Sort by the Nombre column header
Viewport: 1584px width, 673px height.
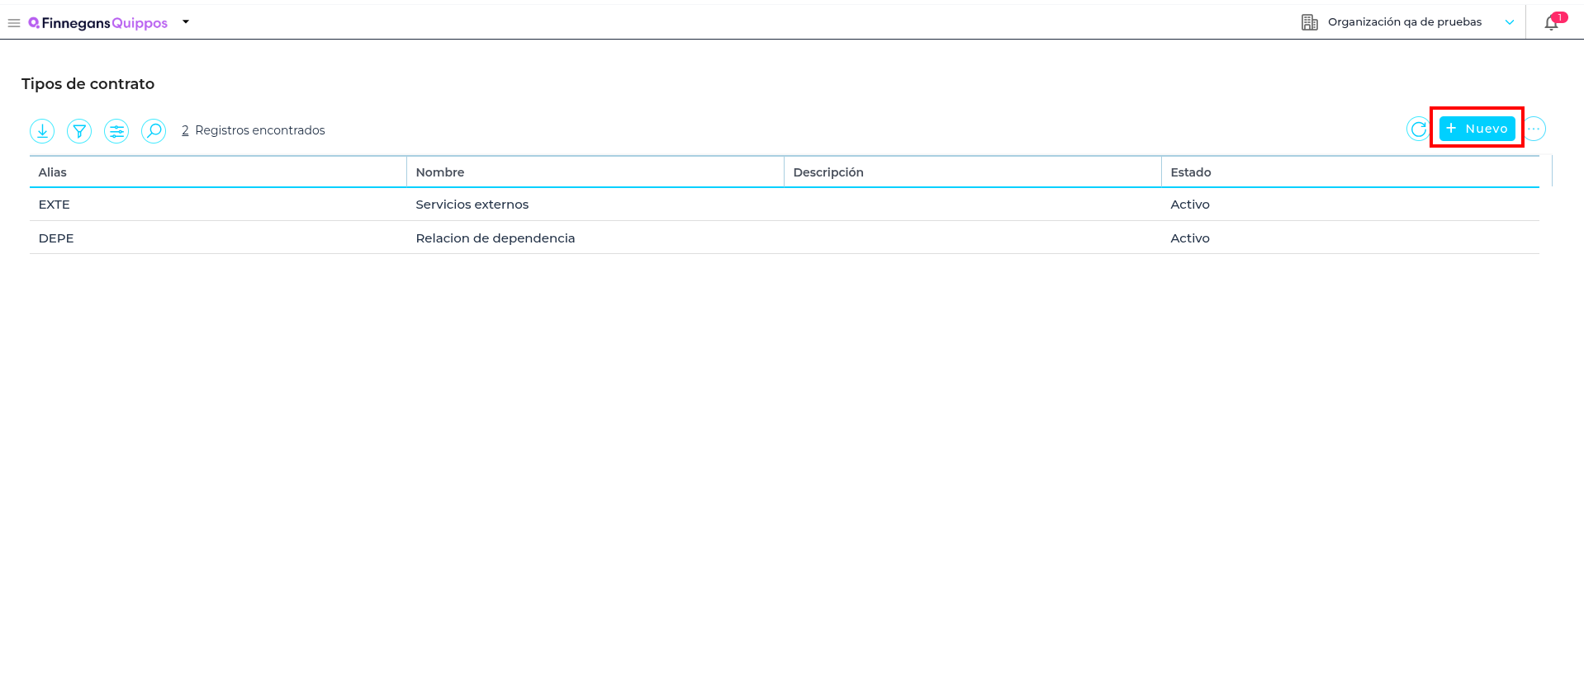point(440,172)
